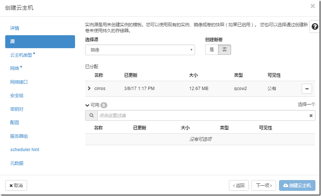
Task: Select the 源 tab in sidebar
Action: pyautogui.click(x=40, y=41)
